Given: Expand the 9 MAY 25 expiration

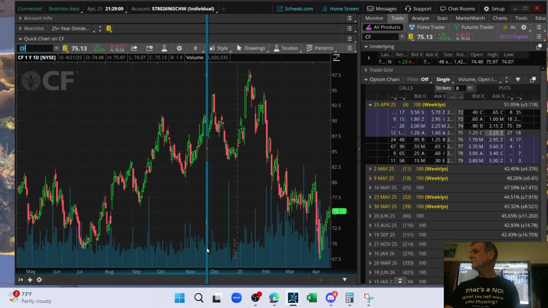Looking at the screenshot, I should [370, 178].
